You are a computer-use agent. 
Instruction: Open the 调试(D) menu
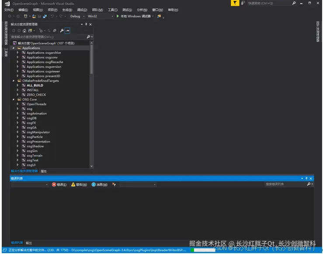click(82, 10)
